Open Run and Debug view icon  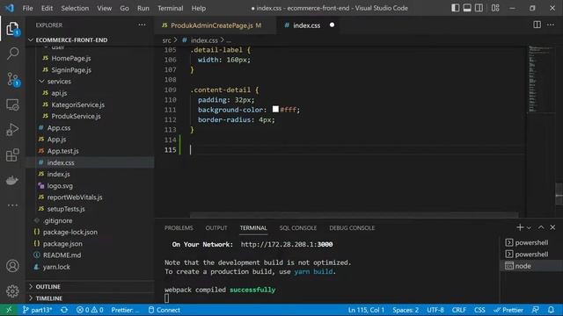[12, 130]
